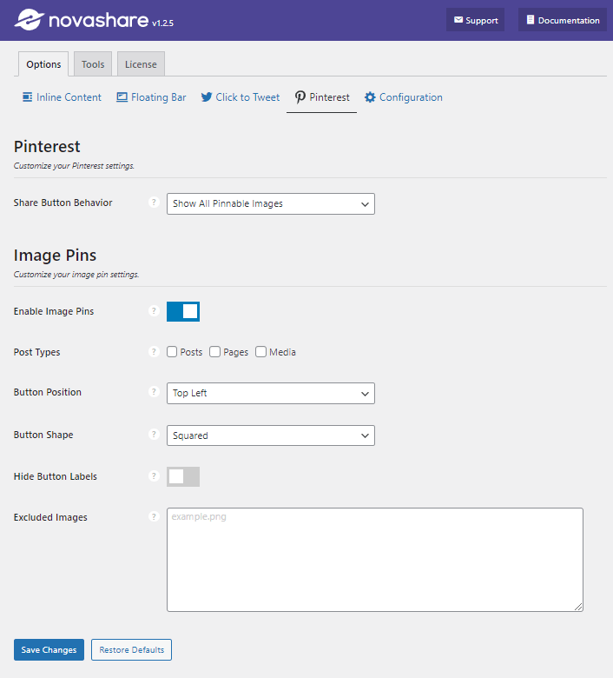Open help tooltip for Excluded Images
The width and height of the screenshot is (613, 678).
[x=154, y=516]
